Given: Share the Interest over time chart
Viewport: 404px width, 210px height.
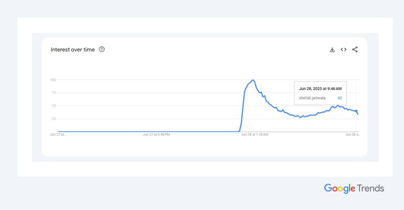Looking at the screenshot, I should point(355,49).
